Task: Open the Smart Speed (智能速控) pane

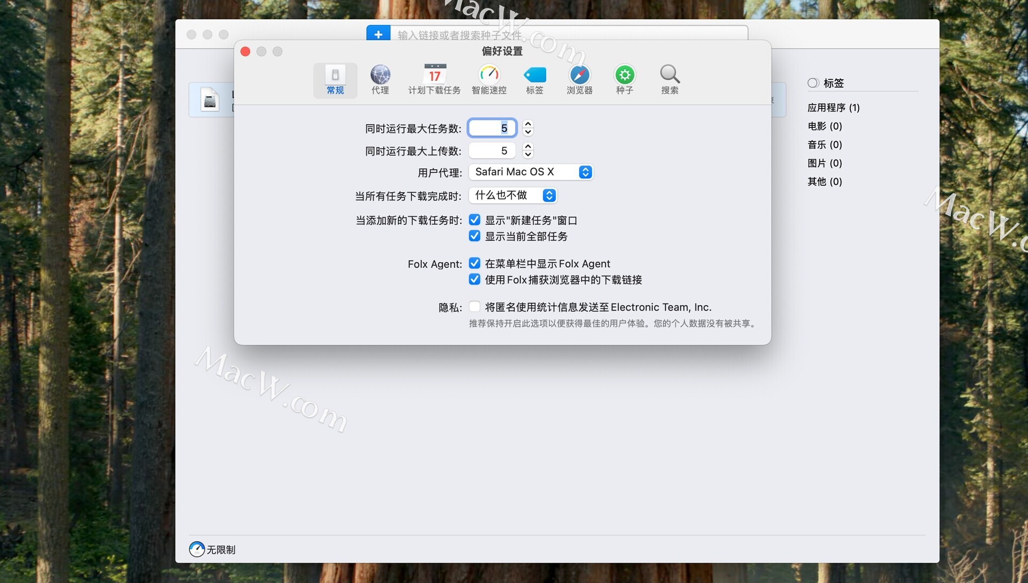Action: pyautogui.click(x=489, y=79)
